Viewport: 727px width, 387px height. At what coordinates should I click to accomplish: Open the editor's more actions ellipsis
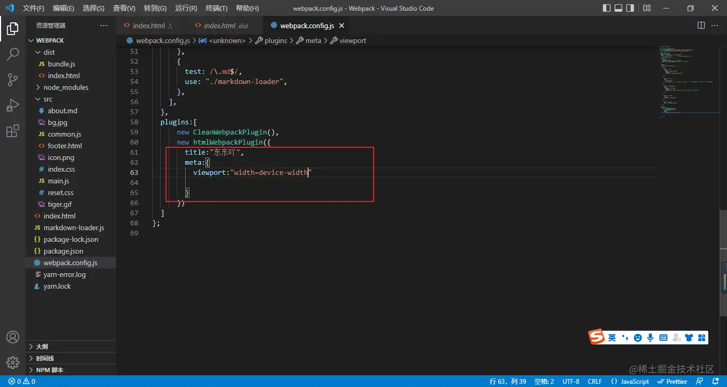click(x=715, y=26)
